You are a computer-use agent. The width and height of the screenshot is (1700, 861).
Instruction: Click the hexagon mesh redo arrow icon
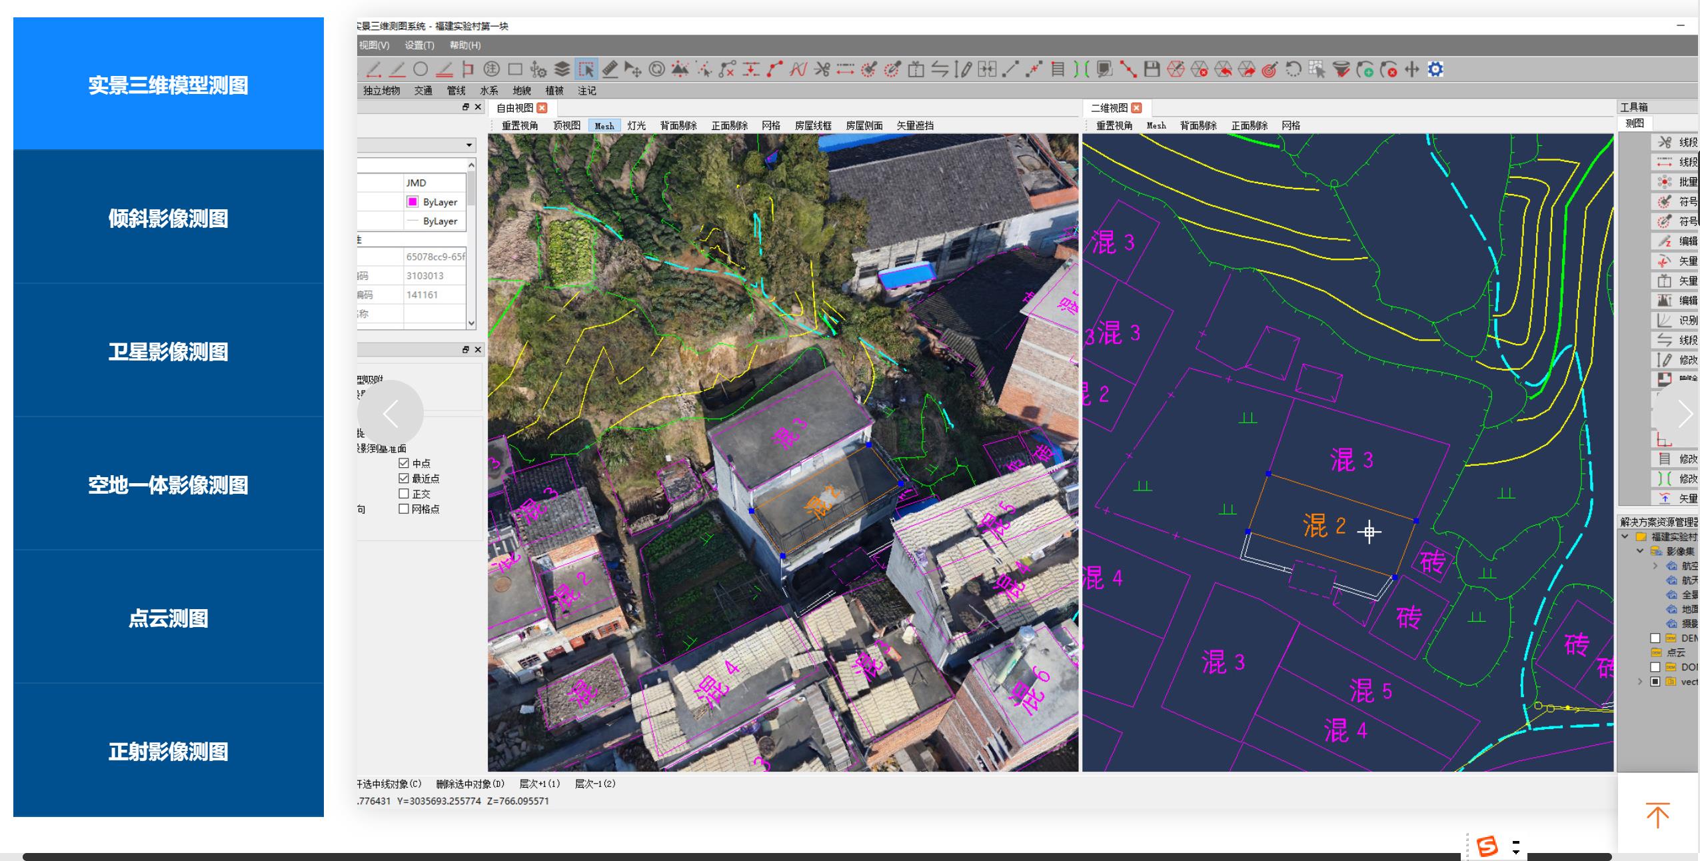click(x=1246, y=69)
